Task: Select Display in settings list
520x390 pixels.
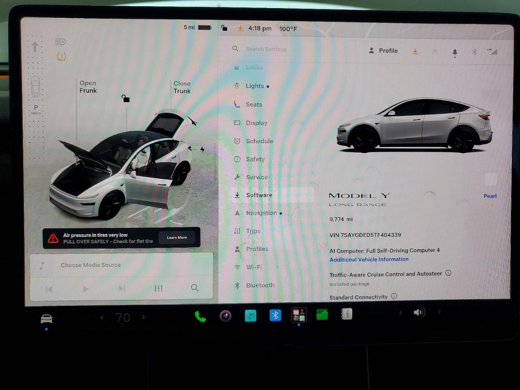Action: pyautogui.click(x=256, y=123)
